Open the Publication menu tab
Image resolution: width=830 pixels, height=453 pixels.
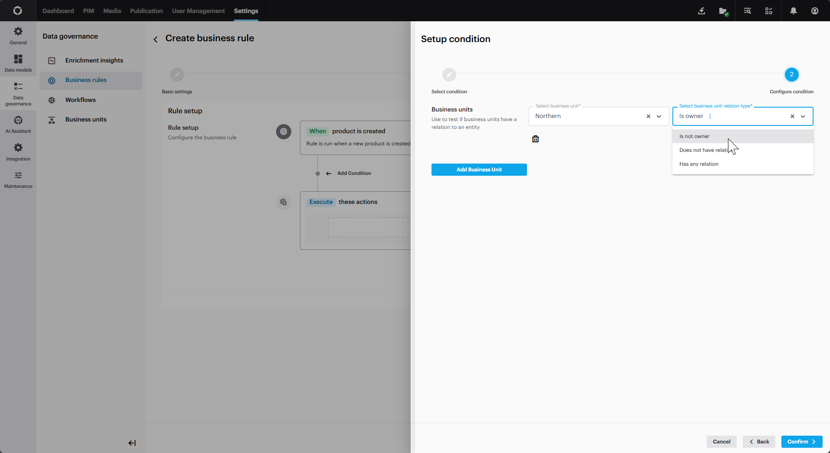[146, 11]
